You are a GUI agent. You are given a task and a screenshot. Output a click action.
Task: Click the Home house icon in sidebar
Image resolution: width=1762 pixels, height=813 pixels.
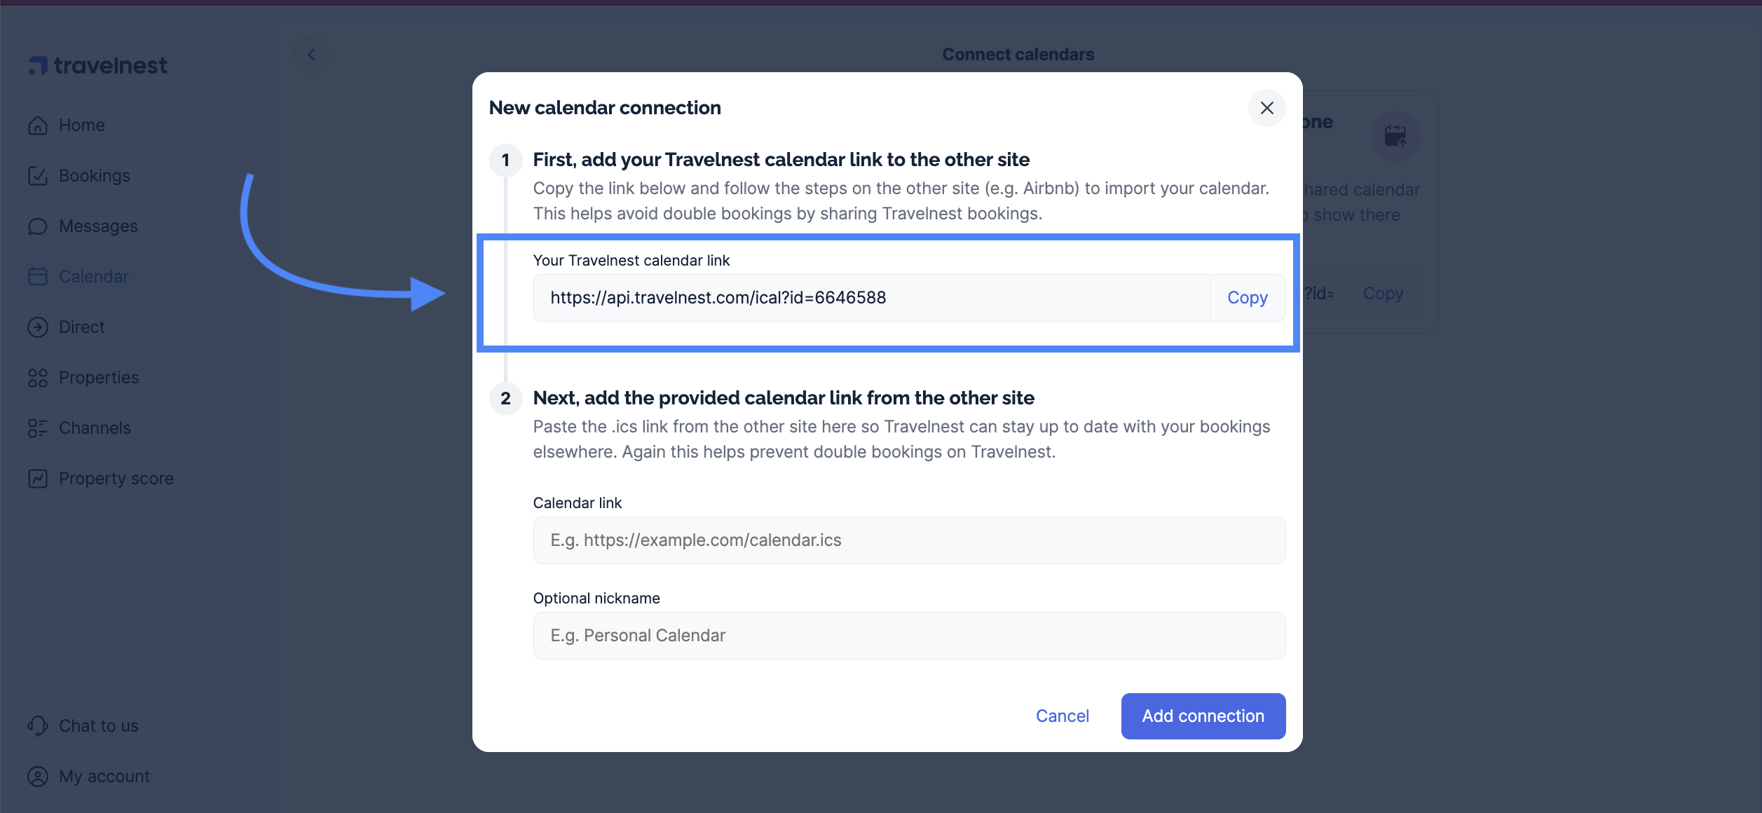pyautogui.click(x=38, y=125)
